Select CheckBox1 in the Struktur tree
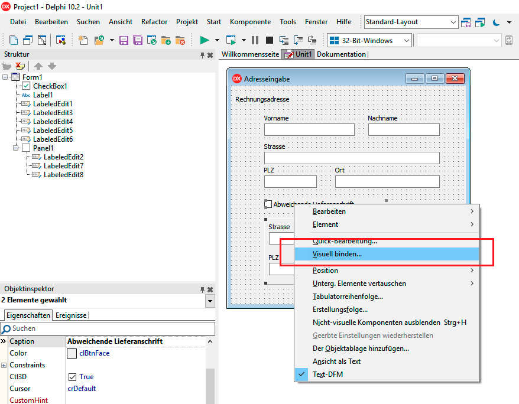 50,86
